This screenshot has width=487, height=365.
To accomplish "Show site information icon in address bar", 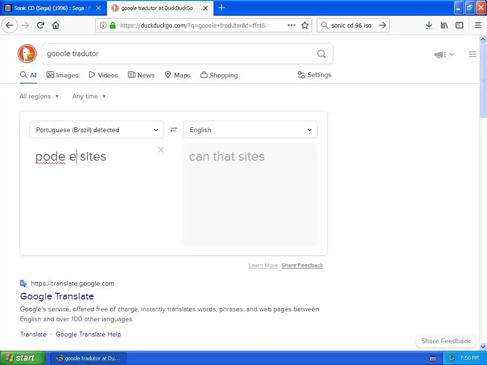I will [103, 25].
